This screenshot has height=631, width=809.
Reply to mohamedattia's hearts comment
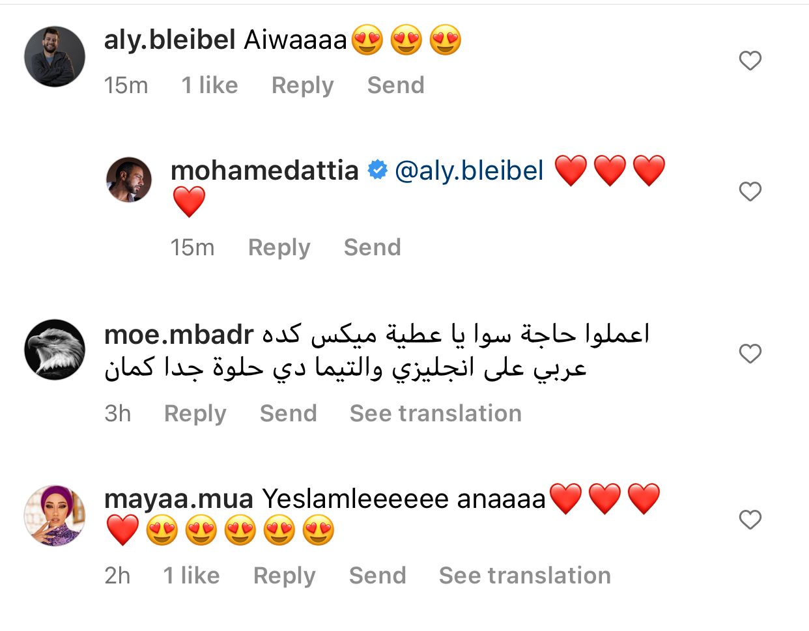279,247
